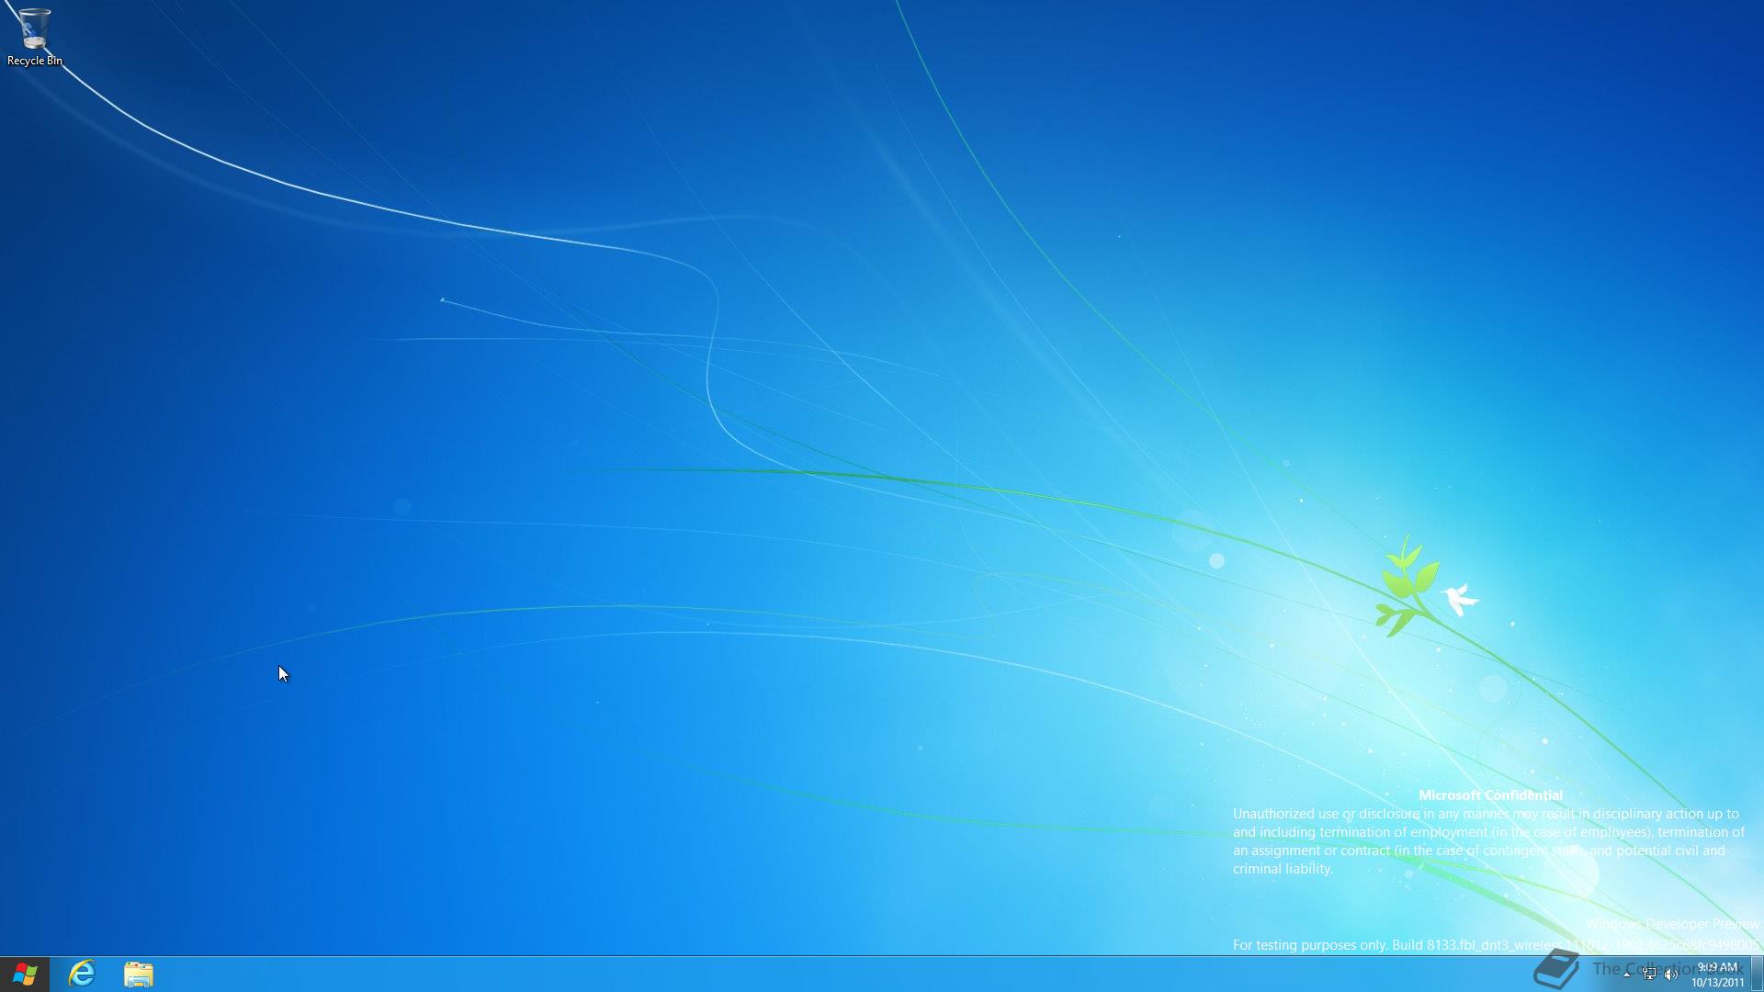1764x992 pixels.
Task: Click the white bird on wallpaper
Action: click(1458, 599)
